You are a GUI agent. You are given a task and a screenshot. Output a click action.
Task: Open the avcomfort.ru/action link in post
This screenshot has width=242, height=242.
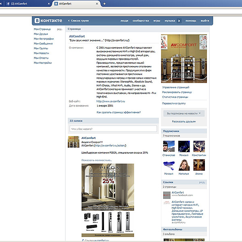coord(110,146)
